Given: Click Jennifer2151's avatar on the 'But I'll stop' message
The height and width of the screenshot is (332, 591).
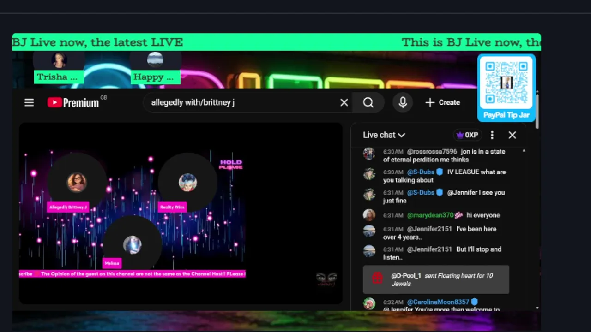Looking at the screenshot, I should pyautogui.click(x=369, y=251).
